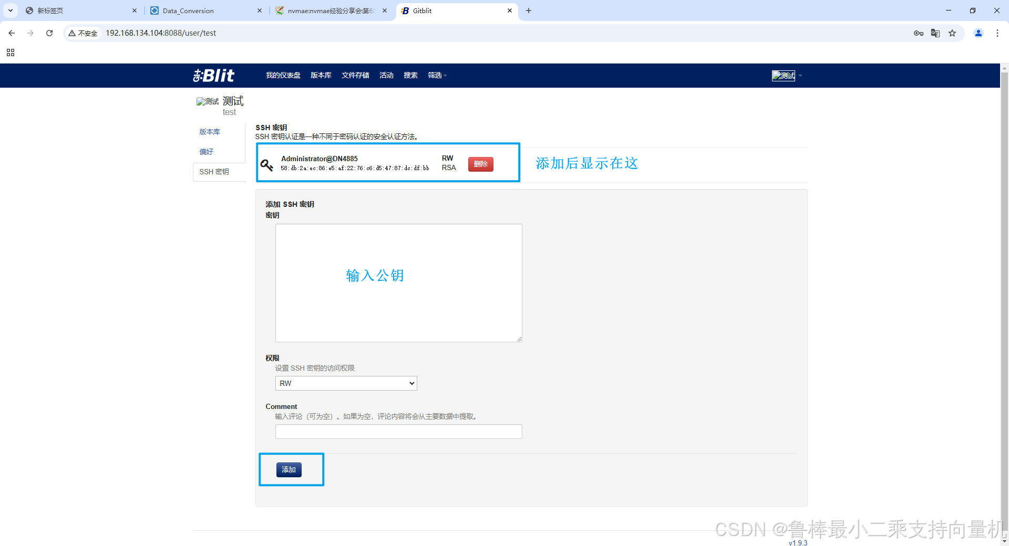Click the translate icon in the address bar

935,33
